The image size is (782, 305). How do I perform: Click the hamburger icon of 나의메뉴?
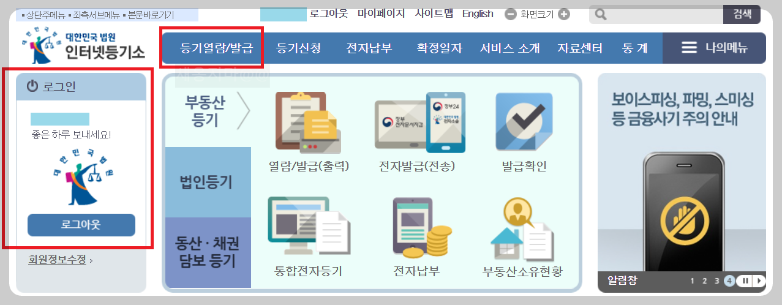tap(690, 48)
